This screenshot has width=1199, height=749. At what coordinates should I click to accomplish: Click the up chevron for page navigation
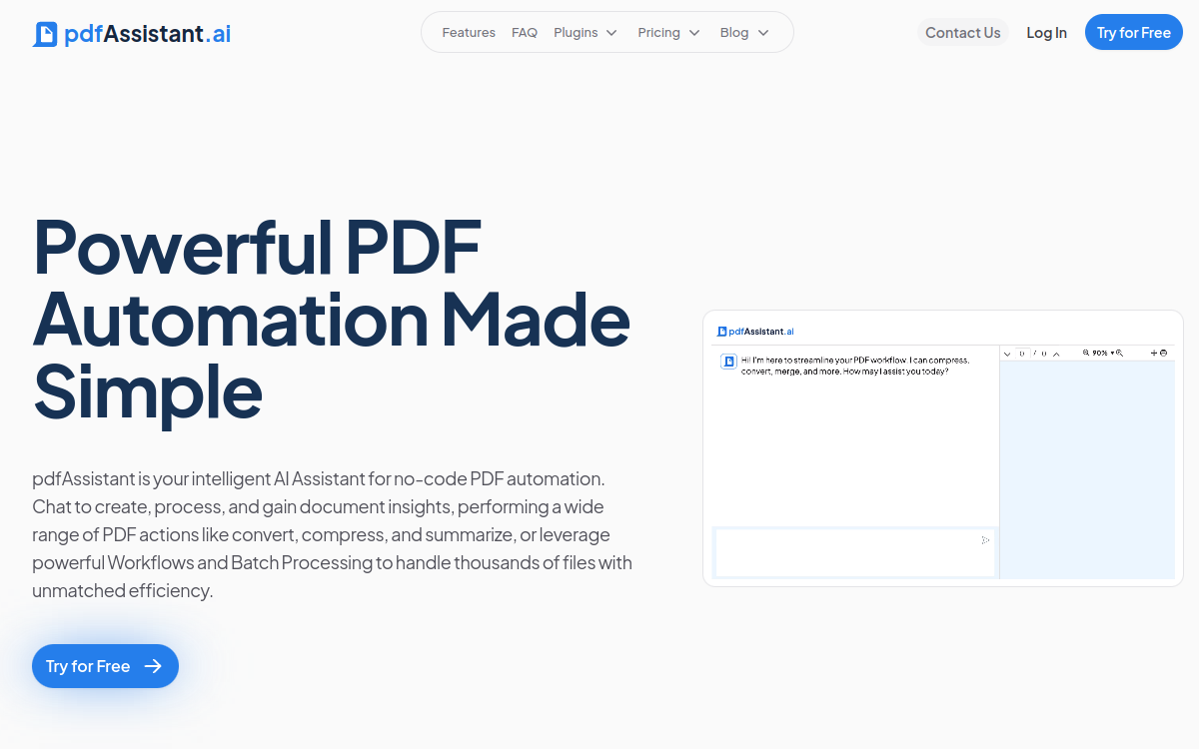tap(1056, 354)
